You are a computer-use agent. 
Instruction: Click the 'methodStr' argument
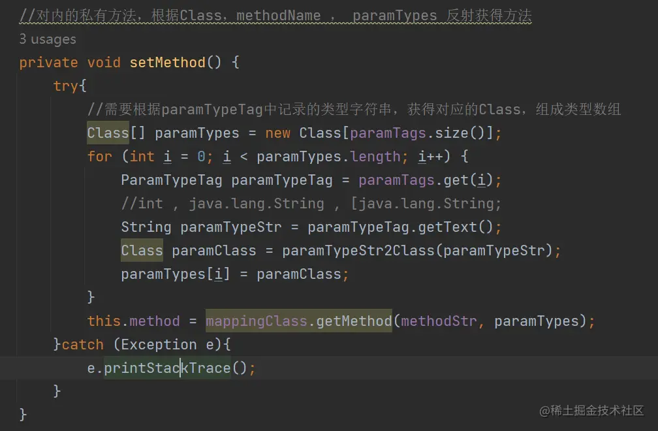pos(439,321)
